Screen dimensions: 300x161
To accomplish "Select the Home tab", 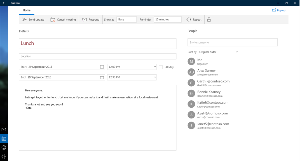I will tap(27, 10).
